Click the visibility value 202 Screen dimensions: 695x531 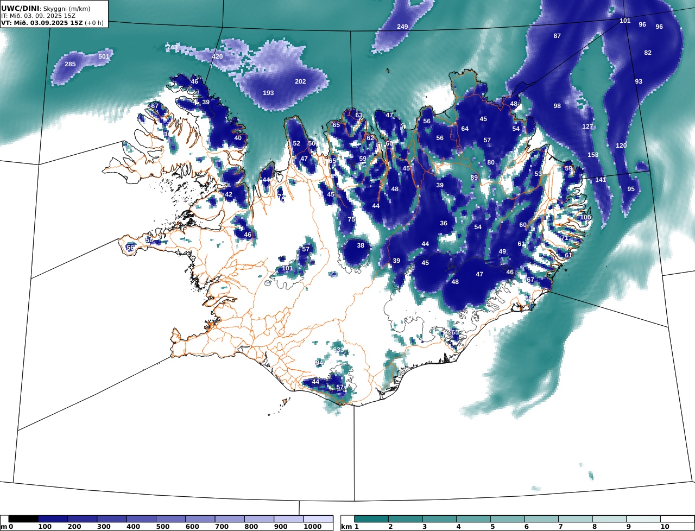point(300,81)
